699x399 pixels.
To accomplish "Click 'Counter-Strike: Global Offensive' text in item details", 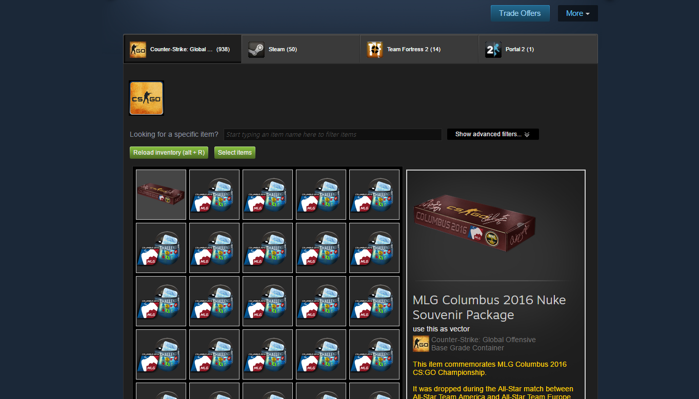I will click(x=484, y=340).
